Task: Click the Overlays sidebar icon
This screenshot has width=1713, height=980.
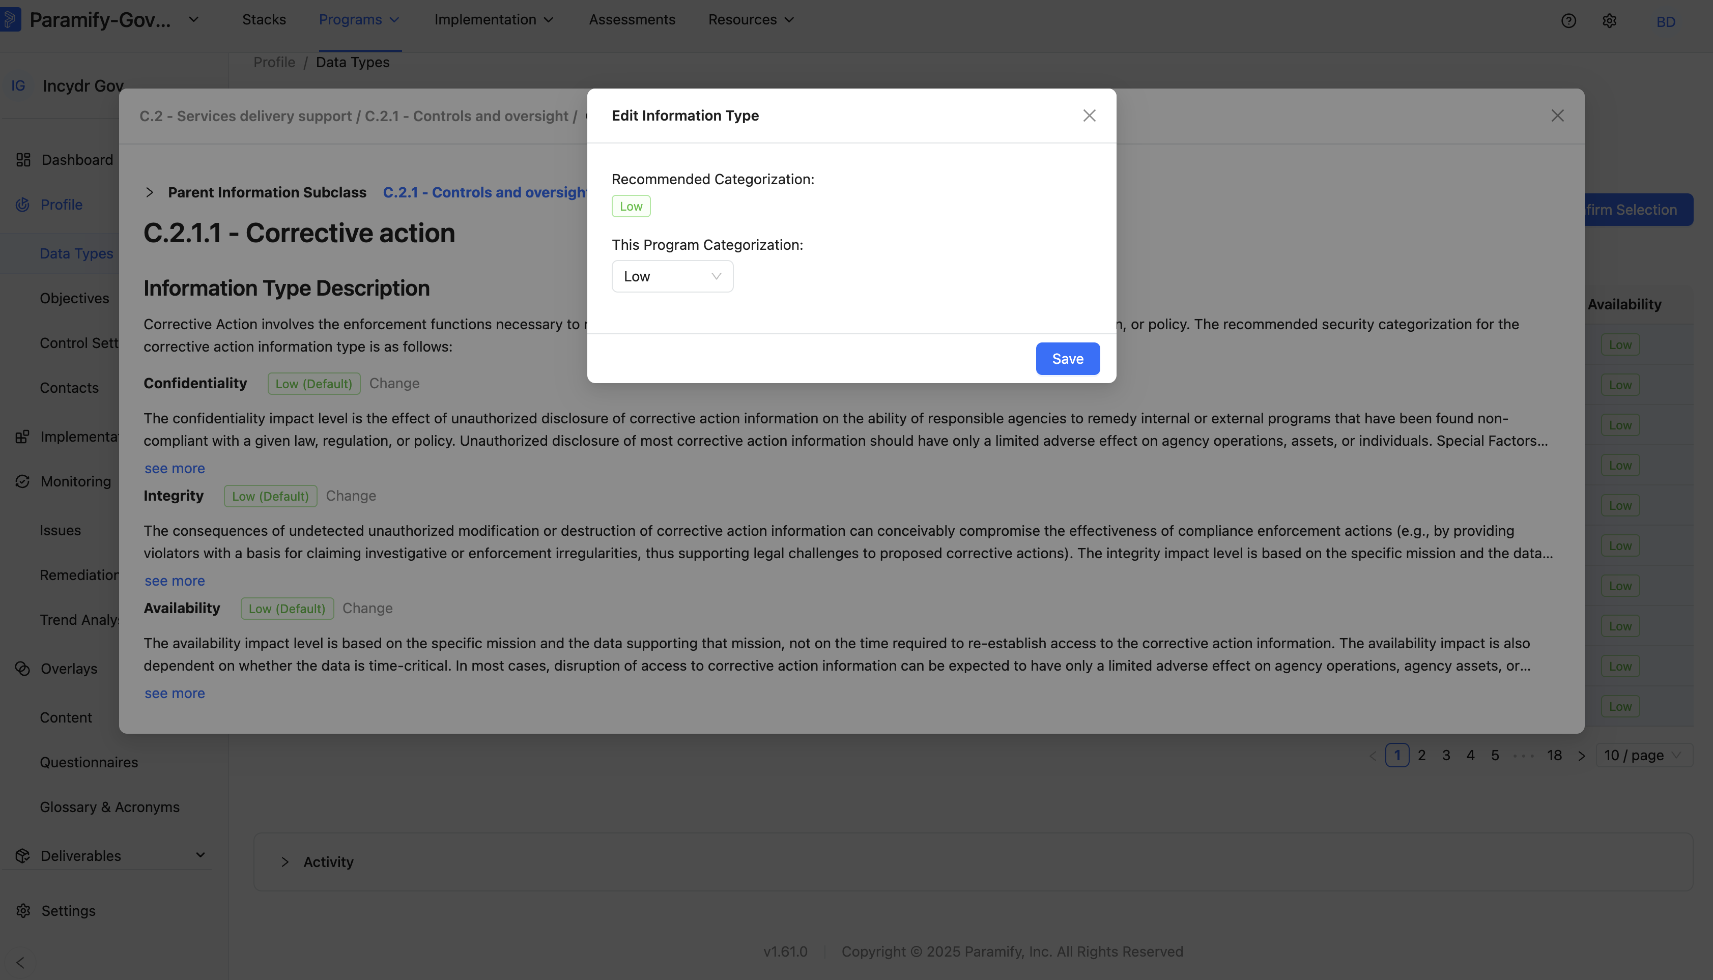Action: point(22,669)
